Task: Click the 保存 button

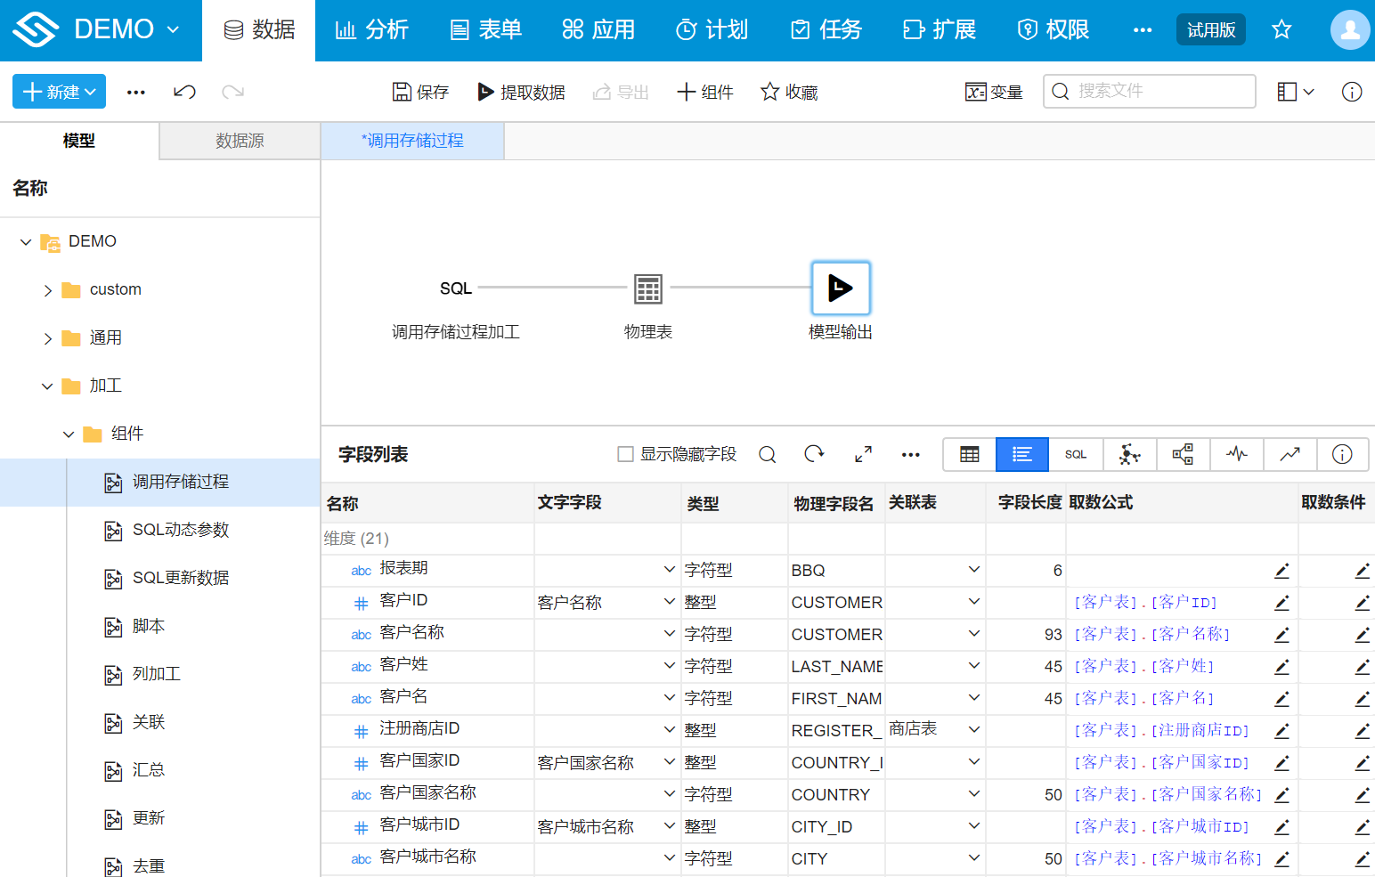Action: tap(420, 91)
